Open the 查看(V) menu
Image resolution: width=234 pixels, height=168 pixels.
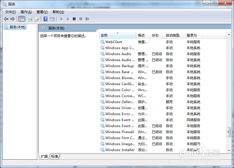click(x=42, y=12)
